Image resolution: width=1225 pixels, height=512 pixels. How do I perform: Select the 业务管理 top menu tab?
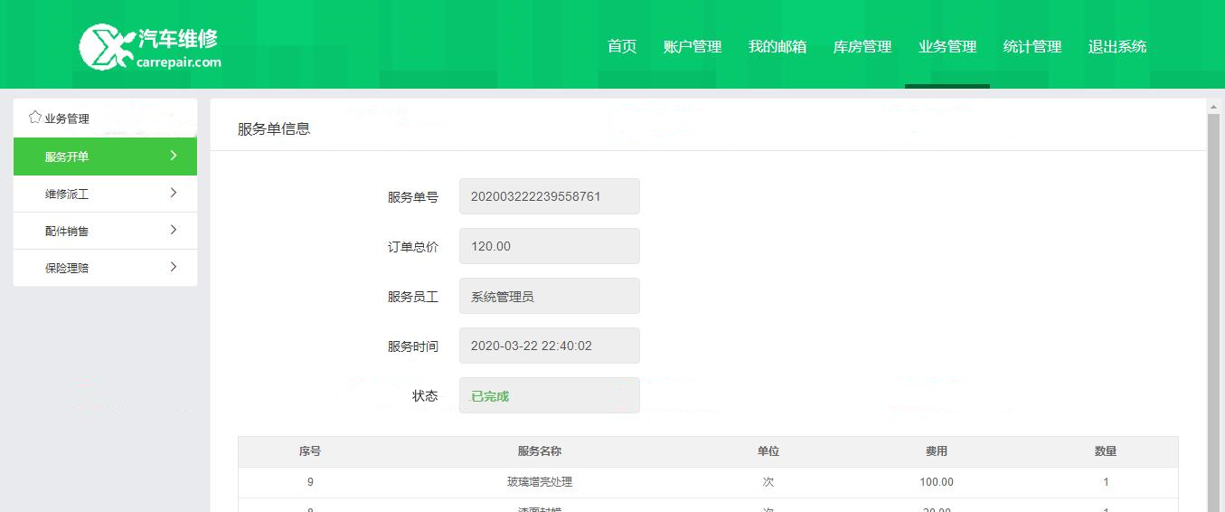click(x=947, y=46)
